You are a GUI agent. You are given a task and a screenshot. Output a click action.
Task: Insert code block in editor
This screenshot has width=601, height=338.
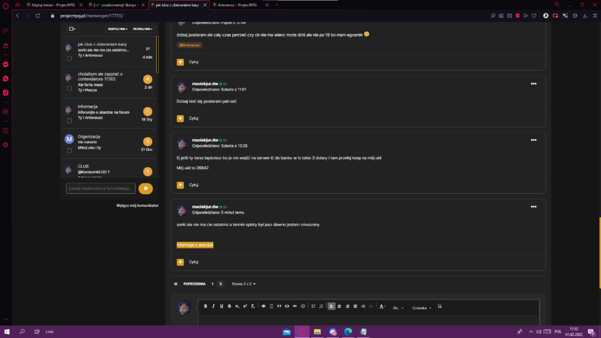[x=287, y=306]
